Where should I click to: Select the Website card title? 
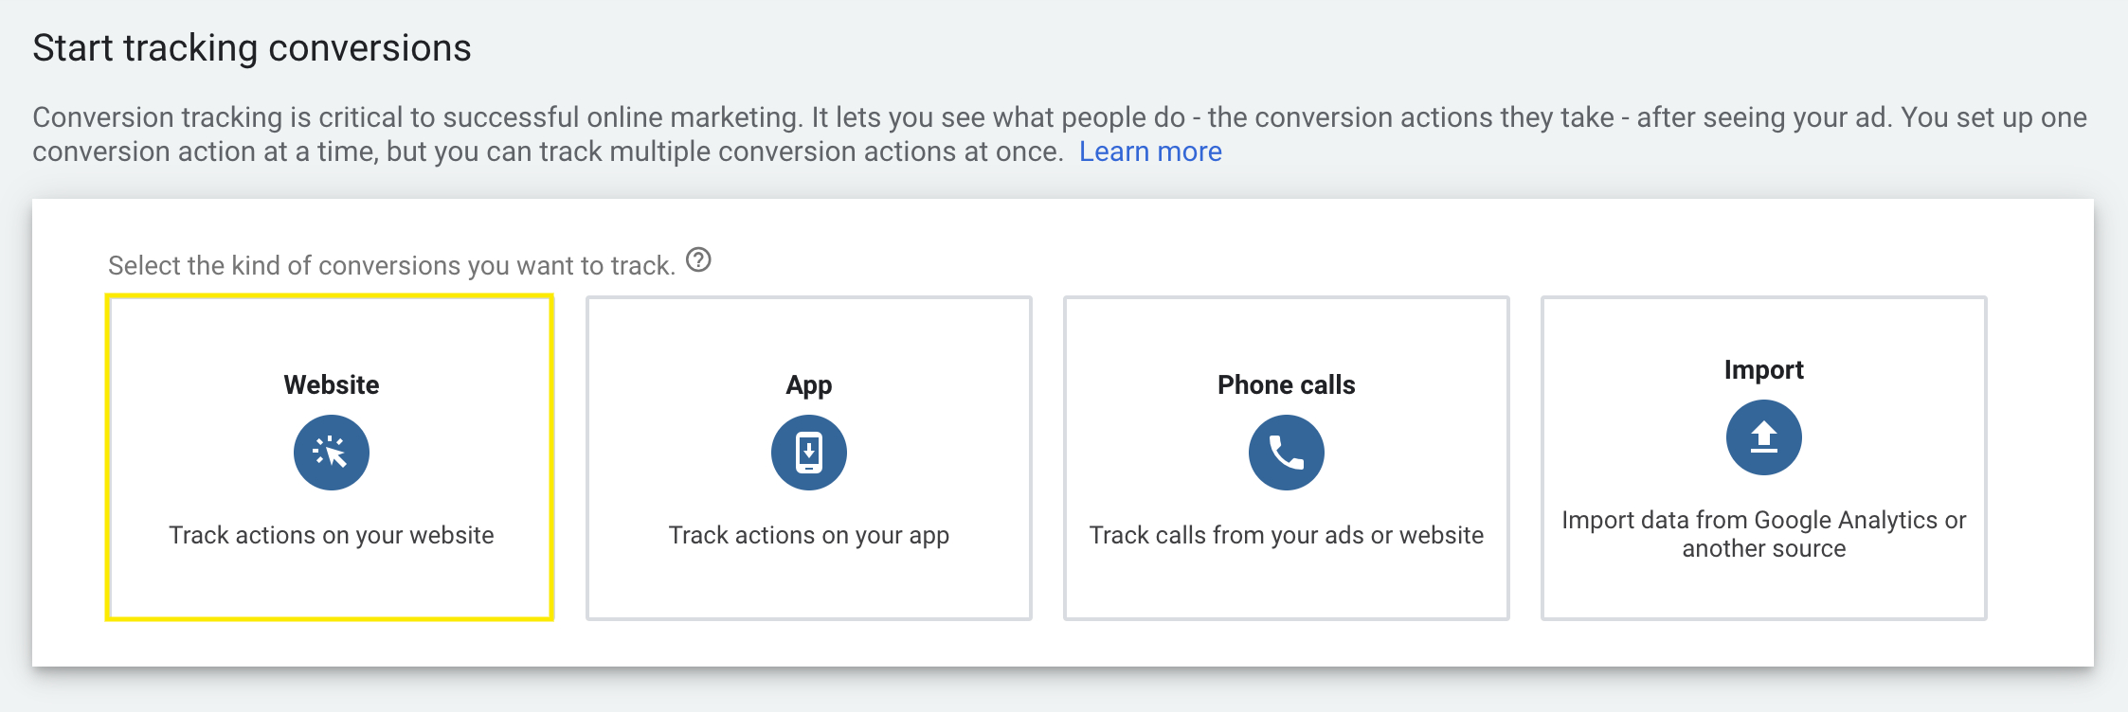coord(332,384)
